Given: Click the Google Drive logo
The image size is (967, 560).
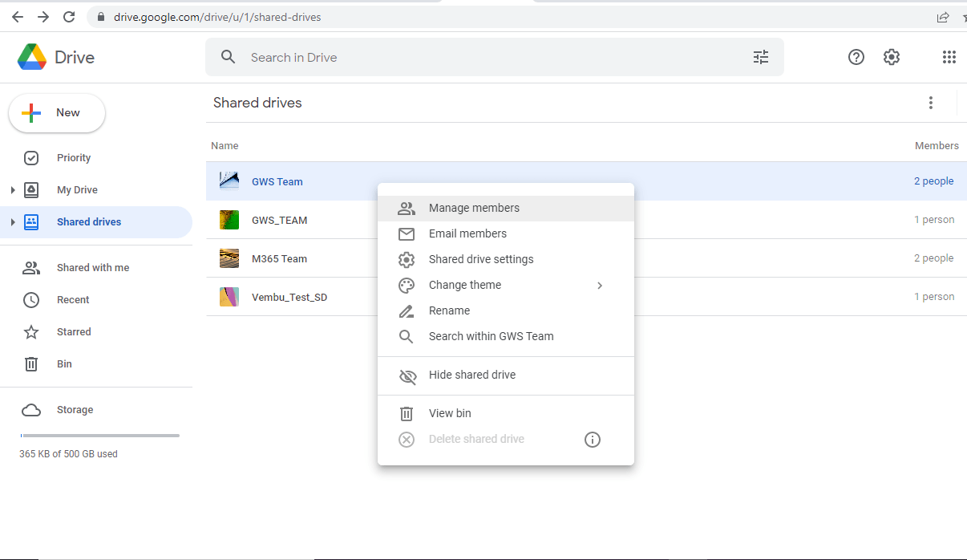Looking at the screenshot, I should pyautogui.click(x=31, y=57).
